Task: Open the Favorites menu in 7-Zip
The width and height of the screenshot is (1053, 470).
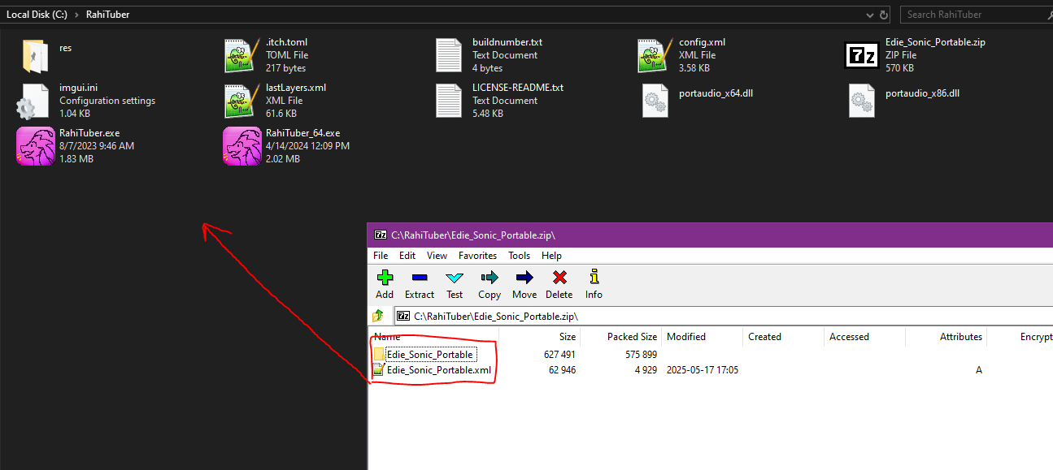Action: pos(477,256)
